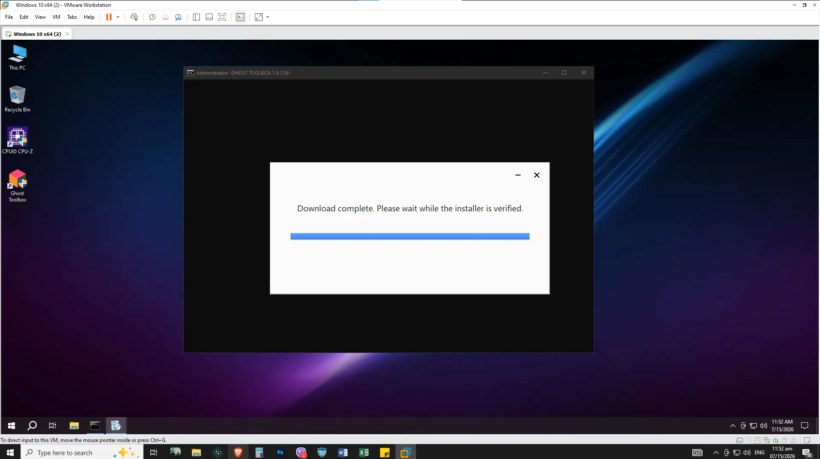
Task: Select the This PC desktop icon
Action: 18,58
